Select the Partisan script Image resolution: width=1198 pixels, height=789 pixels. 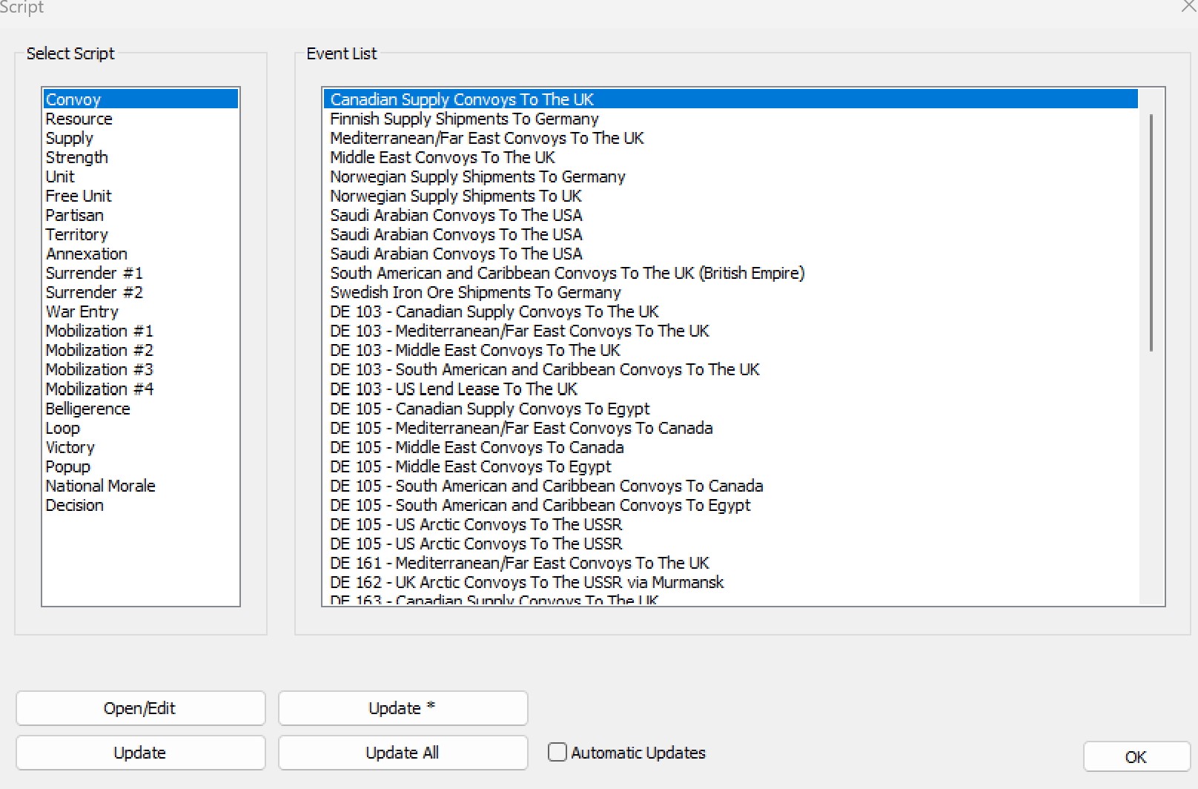click(x=74, y=215)
